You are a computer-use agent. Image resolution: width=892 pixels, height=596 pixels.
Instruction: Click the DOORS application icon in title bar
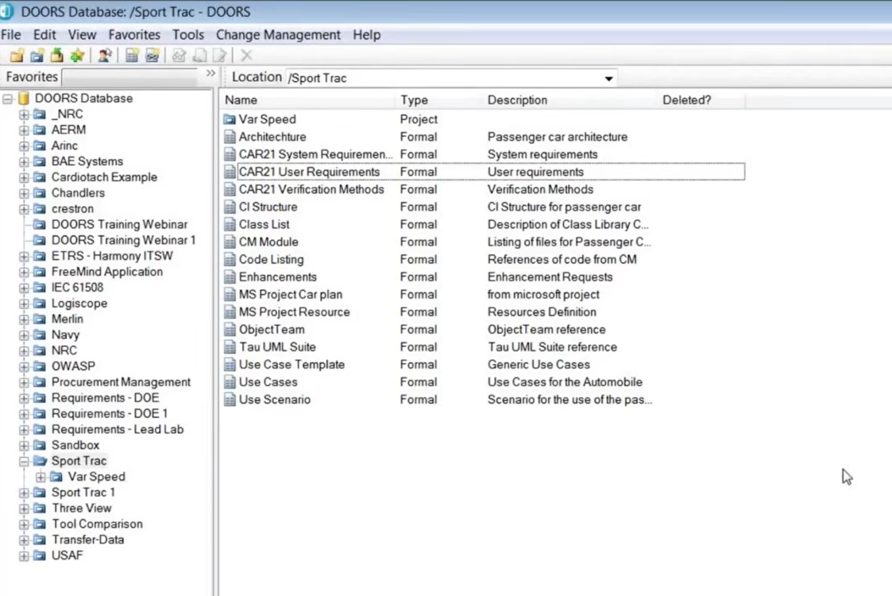(x=6, y=11)
